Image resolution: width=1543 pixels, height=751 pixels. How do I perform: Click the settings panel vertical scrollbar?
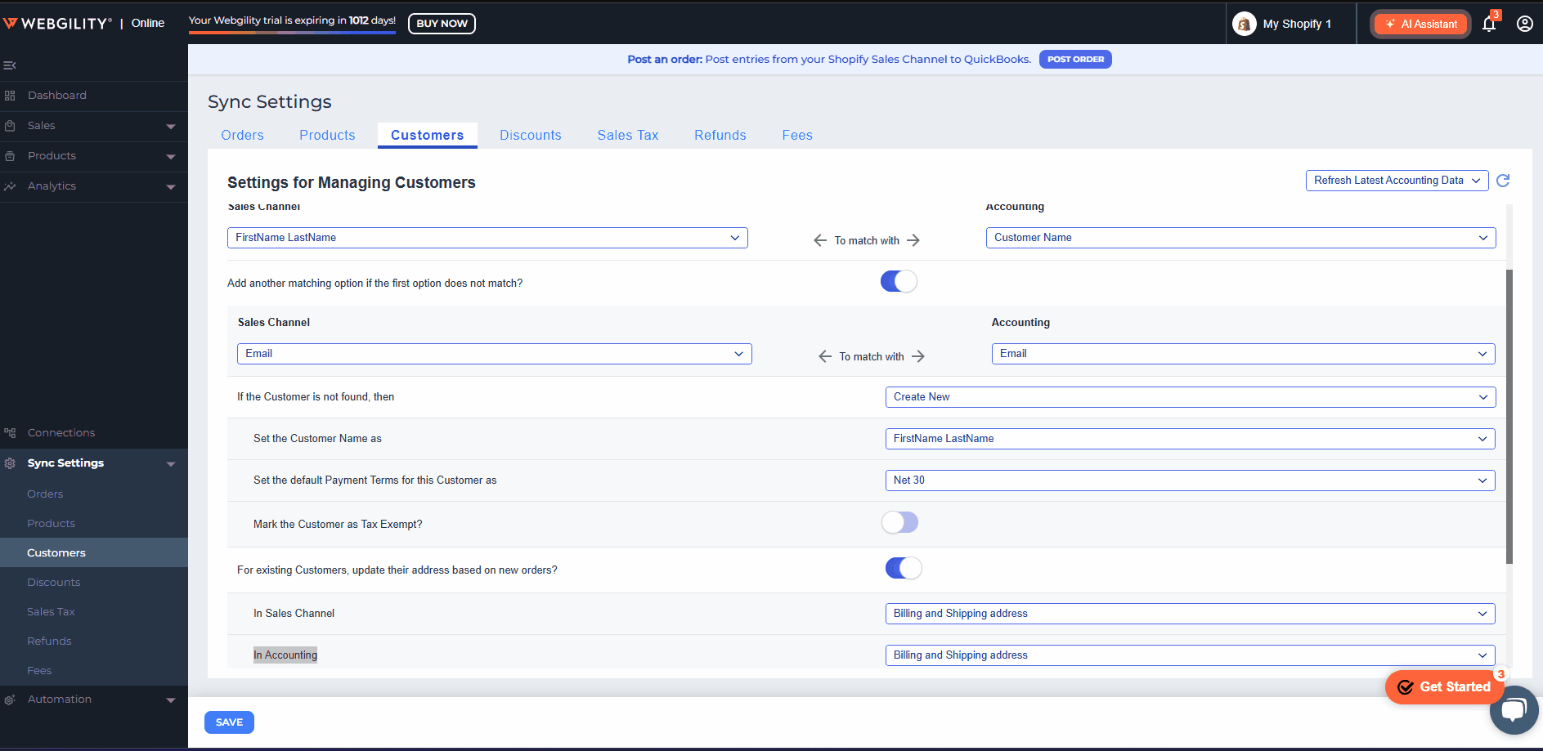[1509, 417]
